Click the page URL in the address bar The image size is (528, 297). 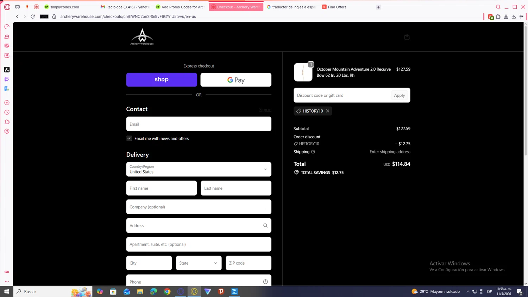point(128,17)
